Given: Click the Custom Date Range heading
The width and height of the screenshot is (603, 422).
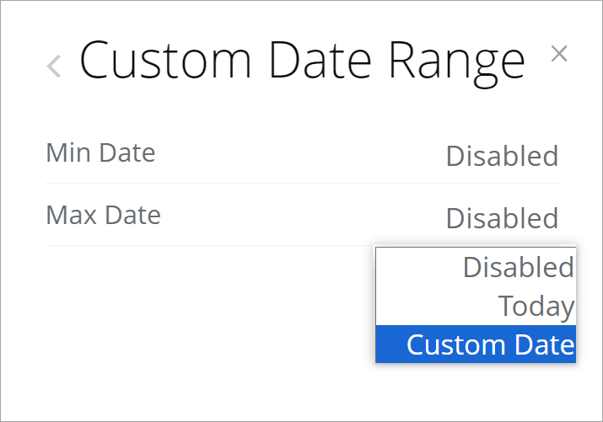Looking at the screenshot, I should (302, 61).
